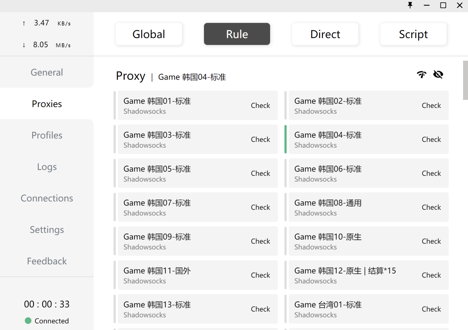Click the vertical scrollbar thumb
468x330 pixels.
coord(465,80)
